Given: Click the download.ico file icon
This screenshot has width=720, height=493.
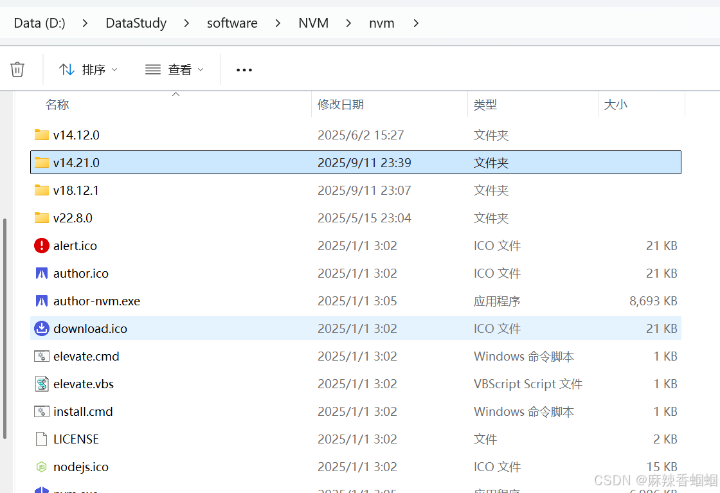Looking at the screenshot, I should tap(41, 328).
